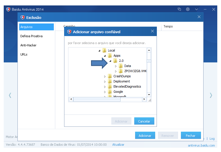This screenshot has height=152, width=221.
Task: Click the right carousel arrow in main window
Action: pyautogui.click(x=211, y=95)
